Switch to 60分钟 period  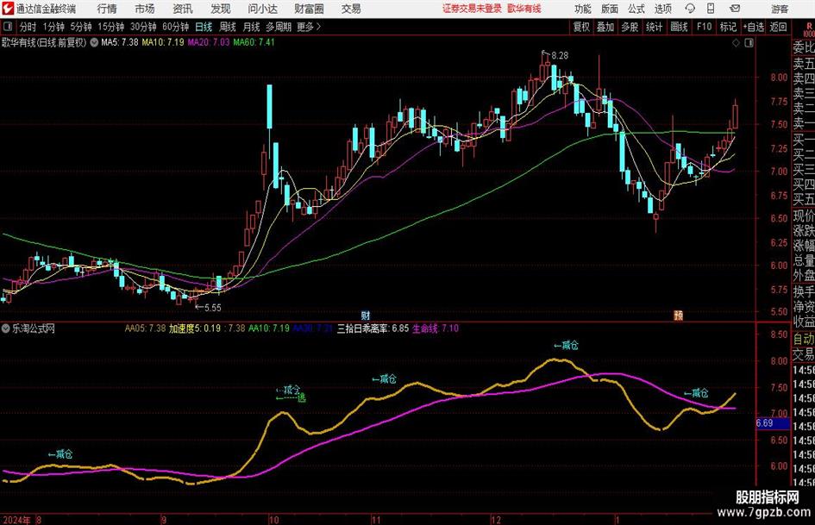[x=176, y=27]
